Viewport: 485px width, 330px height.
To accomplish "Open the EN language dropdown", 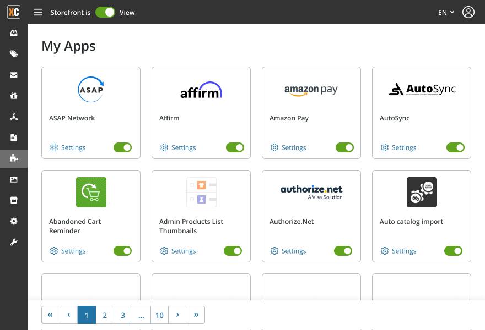I will (x=446, y=12).
